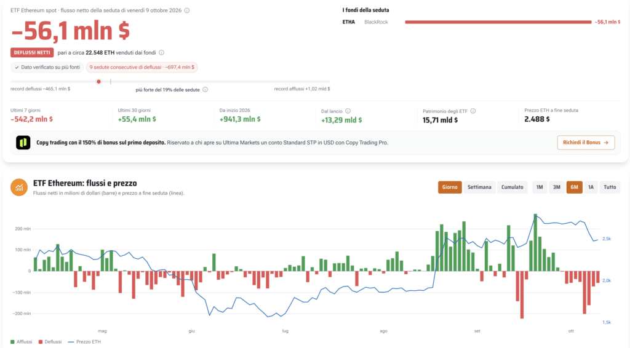Switch the chart to Giorno view

click(450, 187)
